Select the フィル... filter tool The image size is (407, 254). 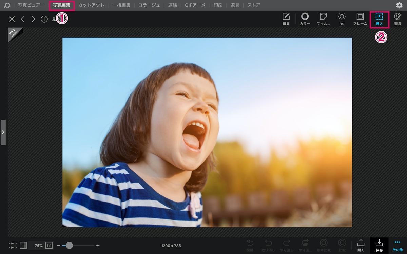pos(323,19)
